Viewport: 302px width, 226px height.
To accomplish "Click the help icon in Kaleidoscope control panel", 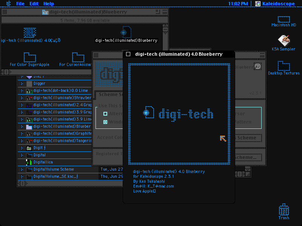I will coord(257,66).
